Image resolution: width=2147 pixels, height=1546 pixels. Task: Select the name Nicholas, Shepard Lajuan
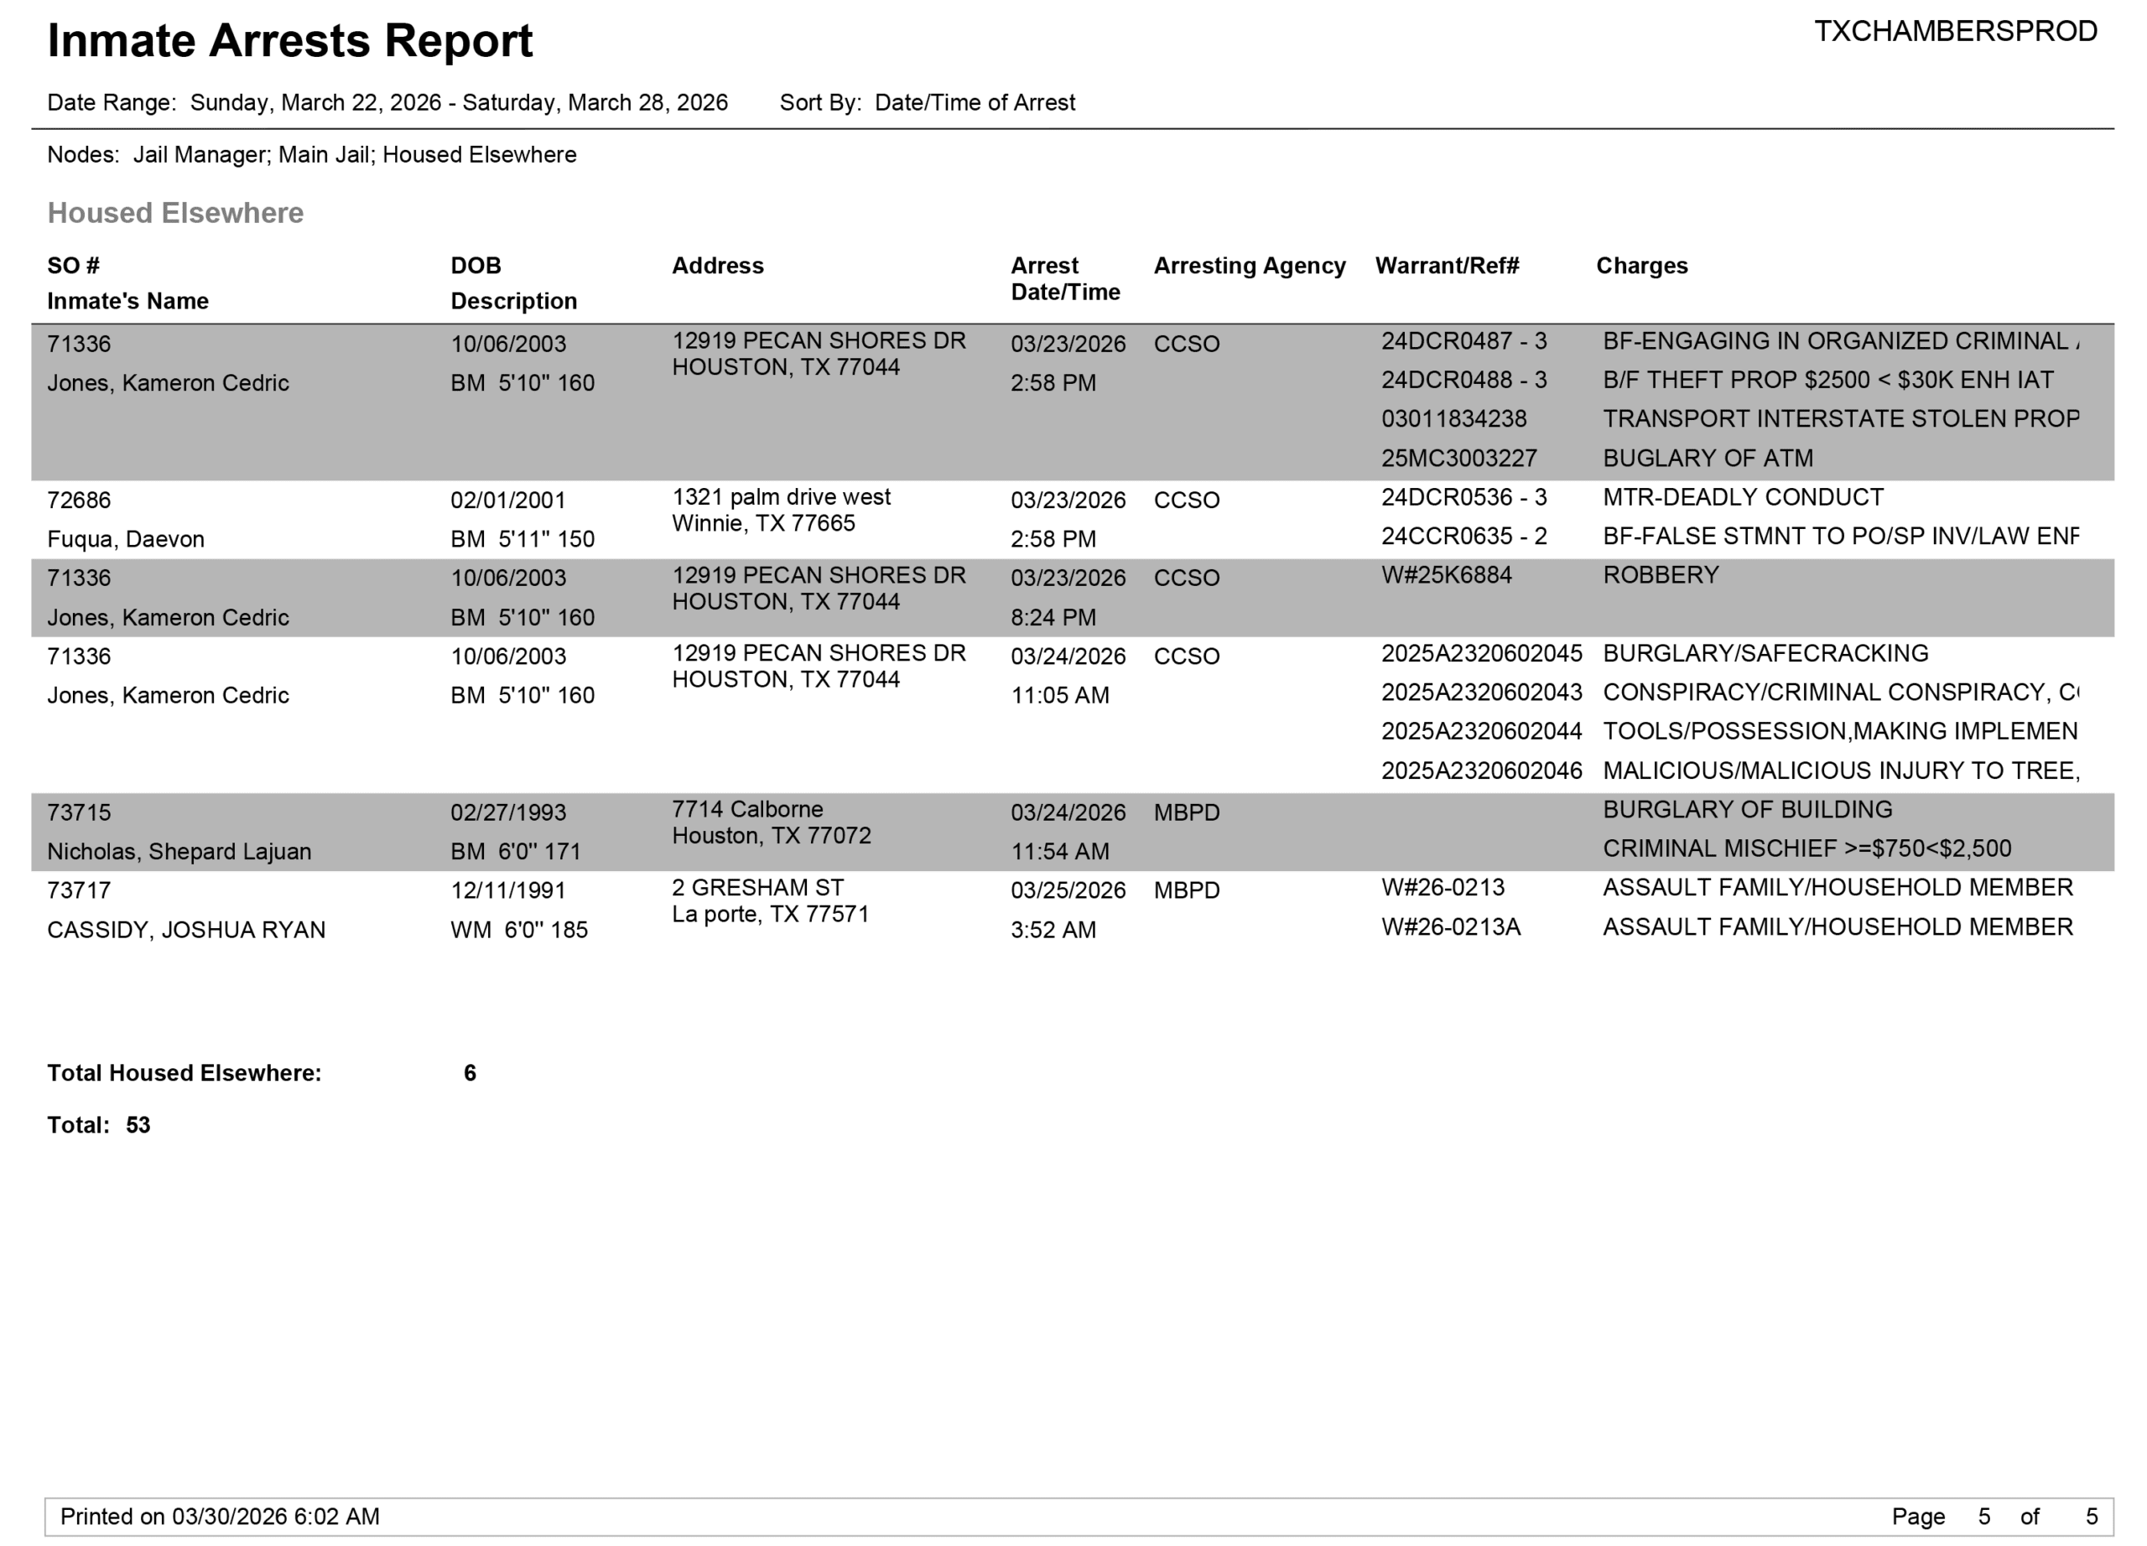[179, 852]
